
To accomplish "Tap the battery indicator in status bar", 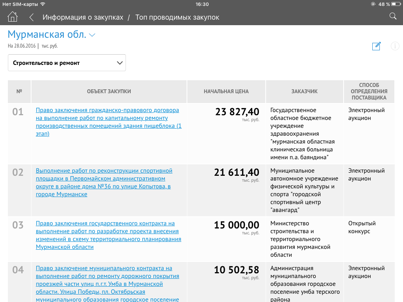I will [x=396, y=4].
